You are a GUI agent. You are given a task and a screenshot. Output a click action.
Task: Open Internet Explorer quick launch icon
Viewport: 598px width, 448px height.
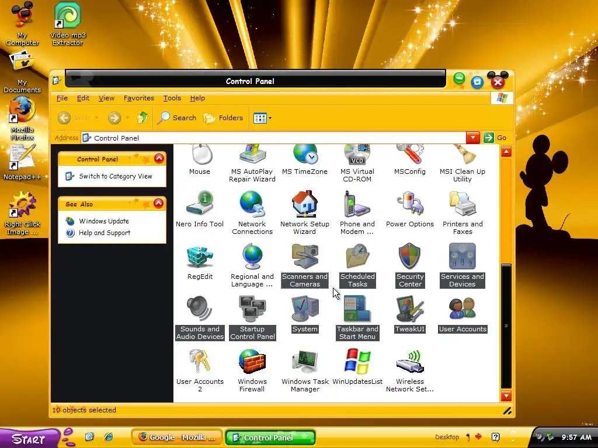tap(109, 437)
